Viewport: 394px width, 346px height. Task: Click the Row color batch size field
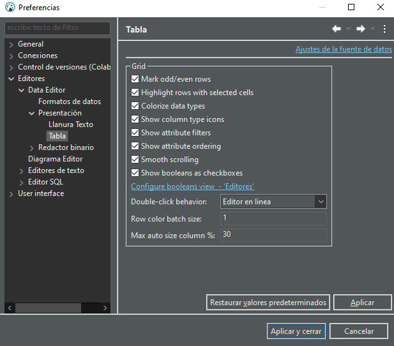[273, 218]
